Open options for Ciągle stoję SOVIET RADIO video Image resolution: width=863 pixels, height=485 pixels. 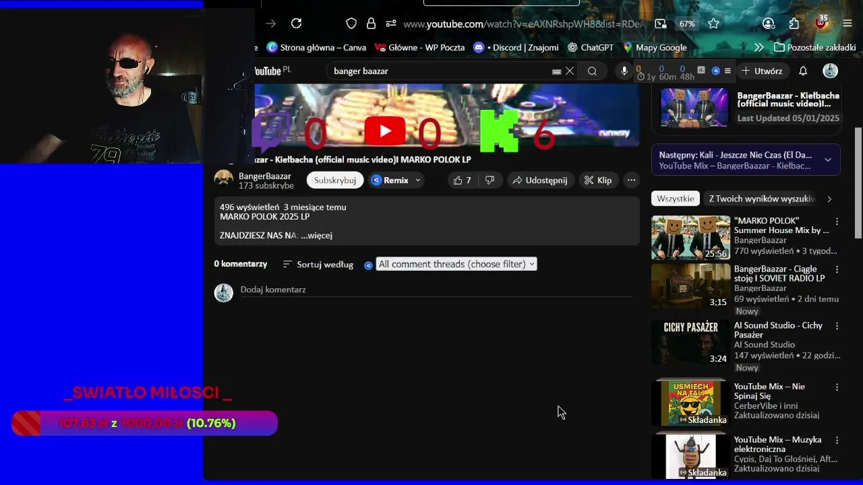coord(837,269)
